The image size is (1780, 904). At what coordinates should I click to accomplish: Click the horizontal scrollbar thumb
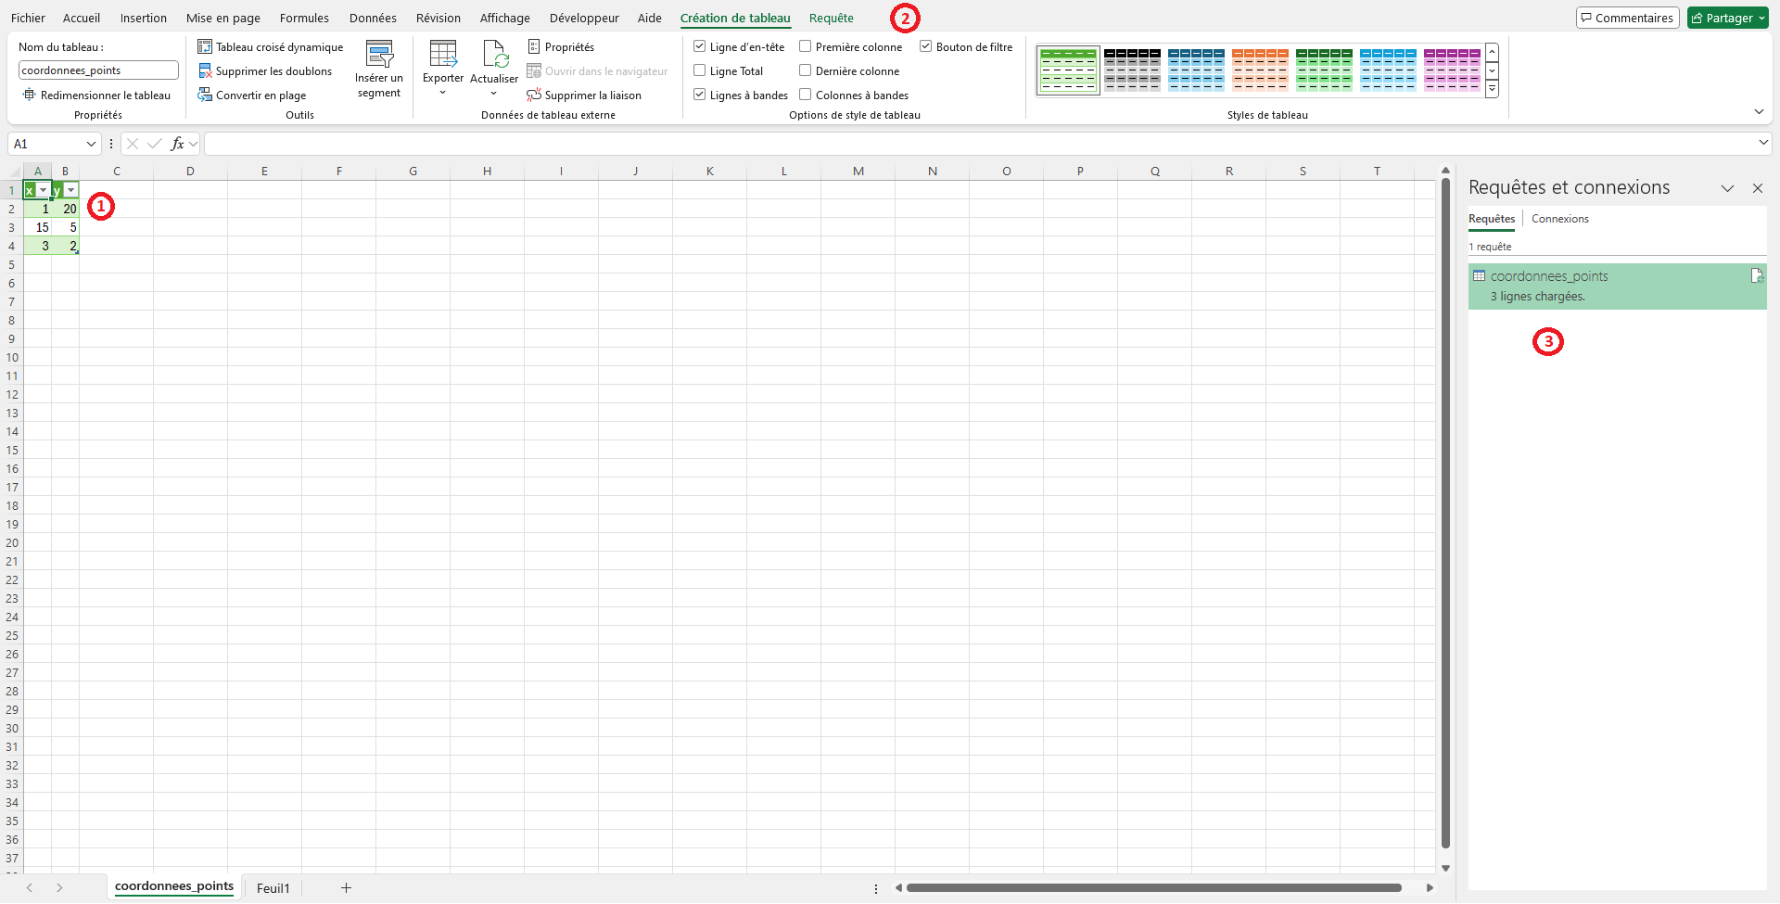tap(1154, 888)
